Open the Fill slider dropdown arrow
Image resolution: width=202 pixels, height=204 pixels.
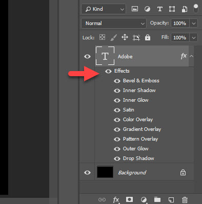pos(194,38)
